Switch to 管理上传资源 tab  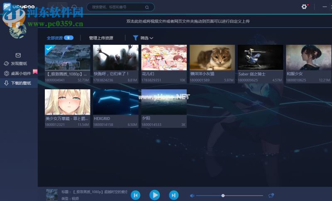pos(101,38)
